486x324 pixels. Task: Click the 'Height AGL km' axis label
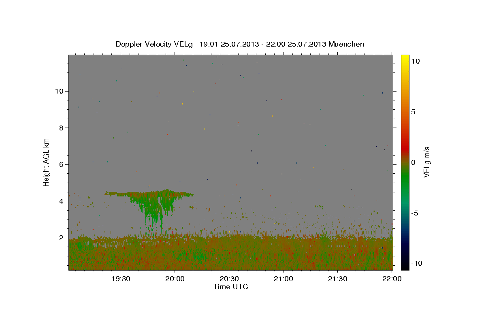coord(47,162)
